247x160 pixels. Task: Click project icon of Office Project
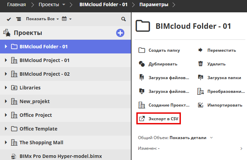[x=14, y=115]
